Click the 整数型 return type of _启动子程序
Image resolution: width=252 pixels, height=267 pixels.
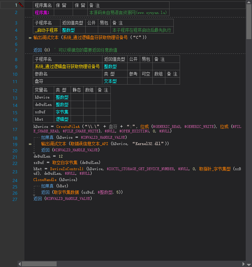pyautogui.click(x=73, y=30)
